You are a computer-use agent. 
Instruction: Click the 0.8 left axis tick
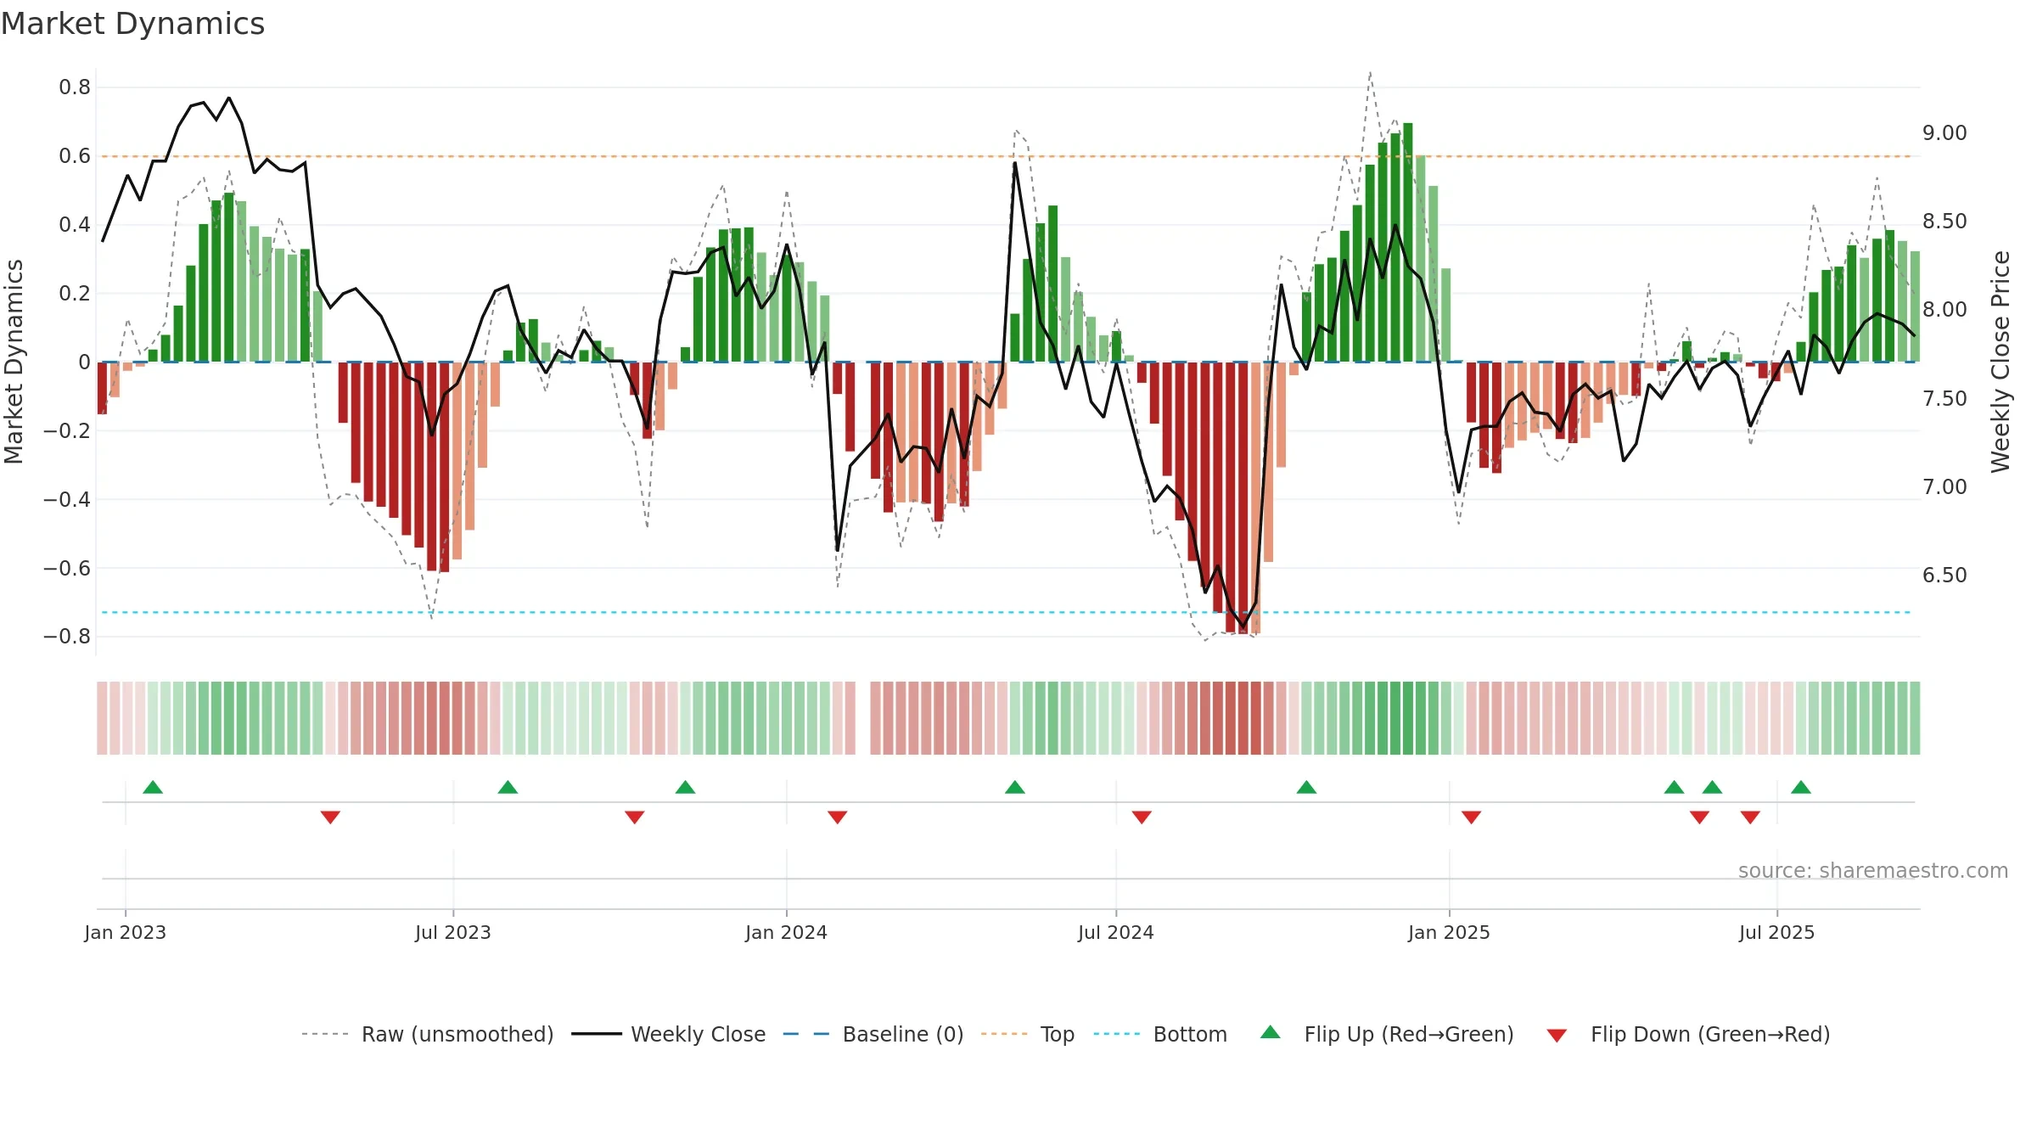(x=75, y=87)
